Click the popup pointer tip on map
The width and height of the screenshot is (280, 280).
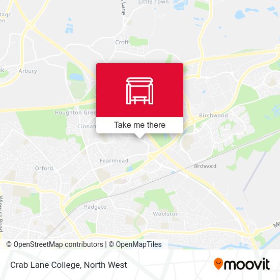tap(139, 137)
